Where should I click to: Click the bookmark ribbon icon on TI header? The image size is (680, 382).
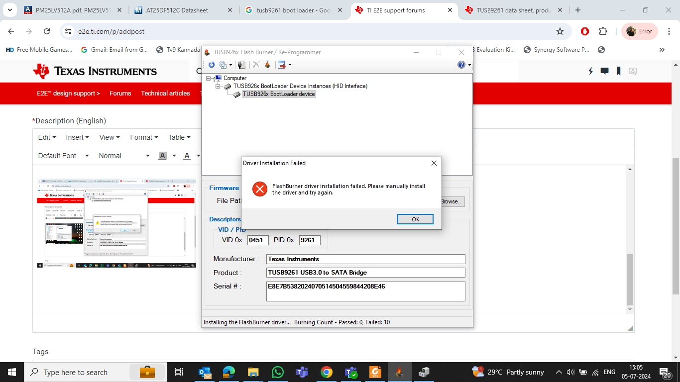(x=618, y=71)
